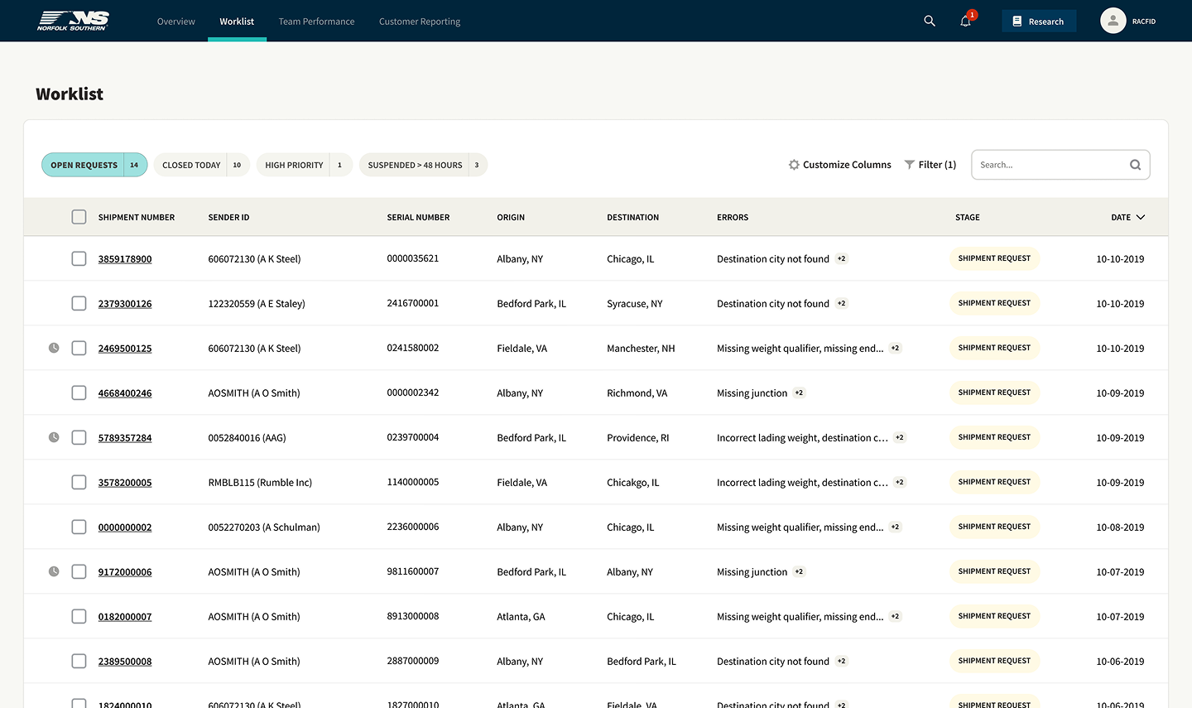The image size is (1192, 708).
Task: Open shipment link 3859178900
Action: [125, 259]
